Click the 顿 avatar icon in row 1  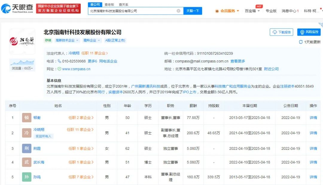(x=27, y=117)
